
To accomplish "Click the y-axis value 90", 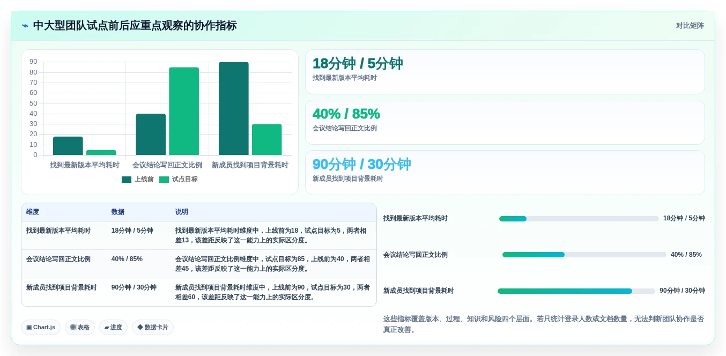I will tap(33, 62).
